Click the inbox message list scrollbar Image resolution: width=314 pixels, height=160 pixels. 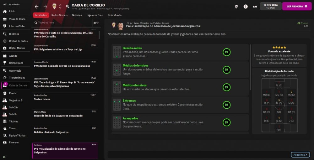[99, 35]
